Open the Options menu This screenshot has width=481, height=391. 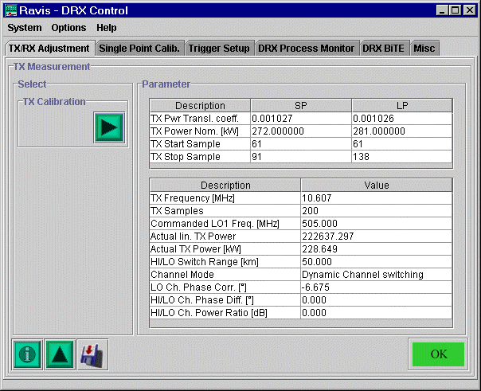click(68, 28)
